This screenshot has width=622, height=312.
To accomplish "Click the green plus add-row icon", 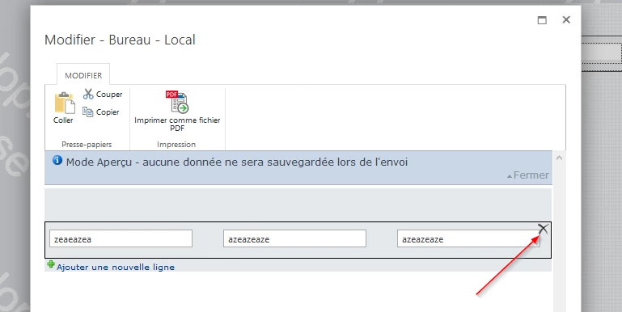I will [51, 264].
